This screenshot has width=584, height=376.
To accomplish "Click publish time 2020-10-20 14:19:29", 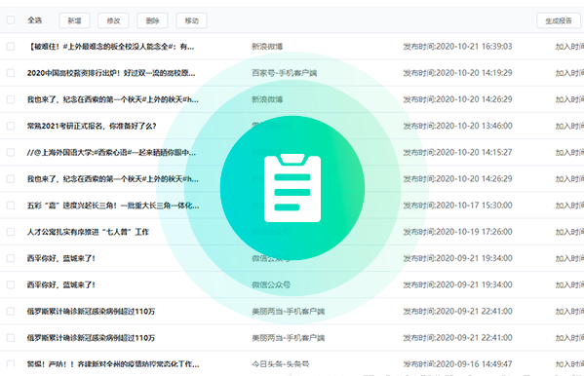I will coord(457,73).
